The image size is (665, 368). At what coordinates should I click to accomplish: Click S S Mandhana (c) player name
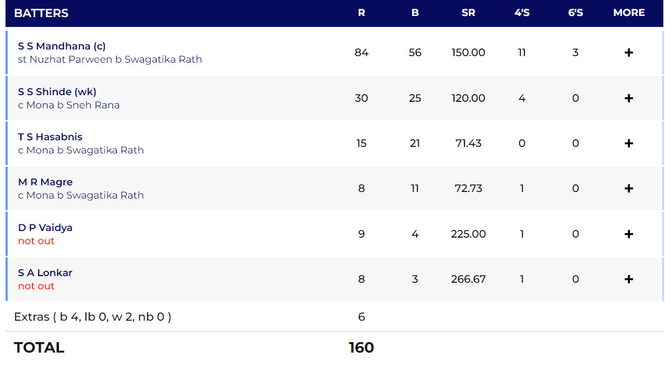(62, 47)
